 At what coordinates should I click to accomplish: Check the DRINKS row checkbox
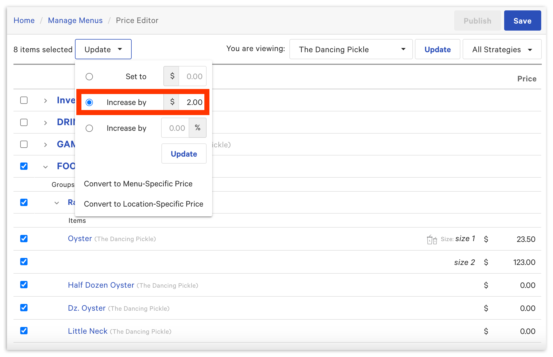point(24,122)
